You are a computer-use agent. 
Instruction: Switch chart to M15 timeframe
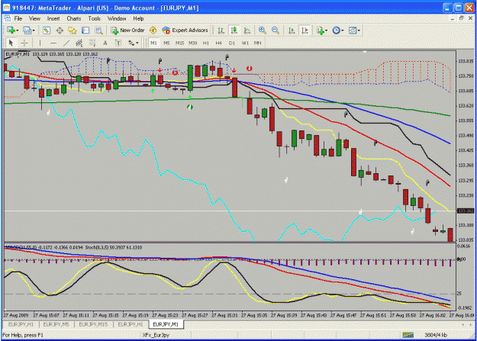[179, 43]
